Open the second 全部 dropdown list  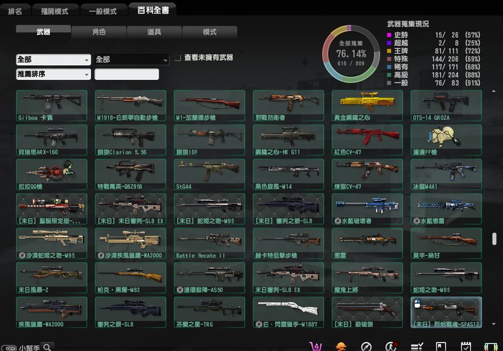coord(132,59)
